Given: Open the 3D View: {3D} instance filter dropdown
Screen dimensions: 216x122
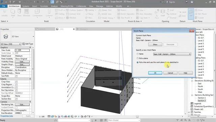Looking at the screenshot, I should click(10, 44).
